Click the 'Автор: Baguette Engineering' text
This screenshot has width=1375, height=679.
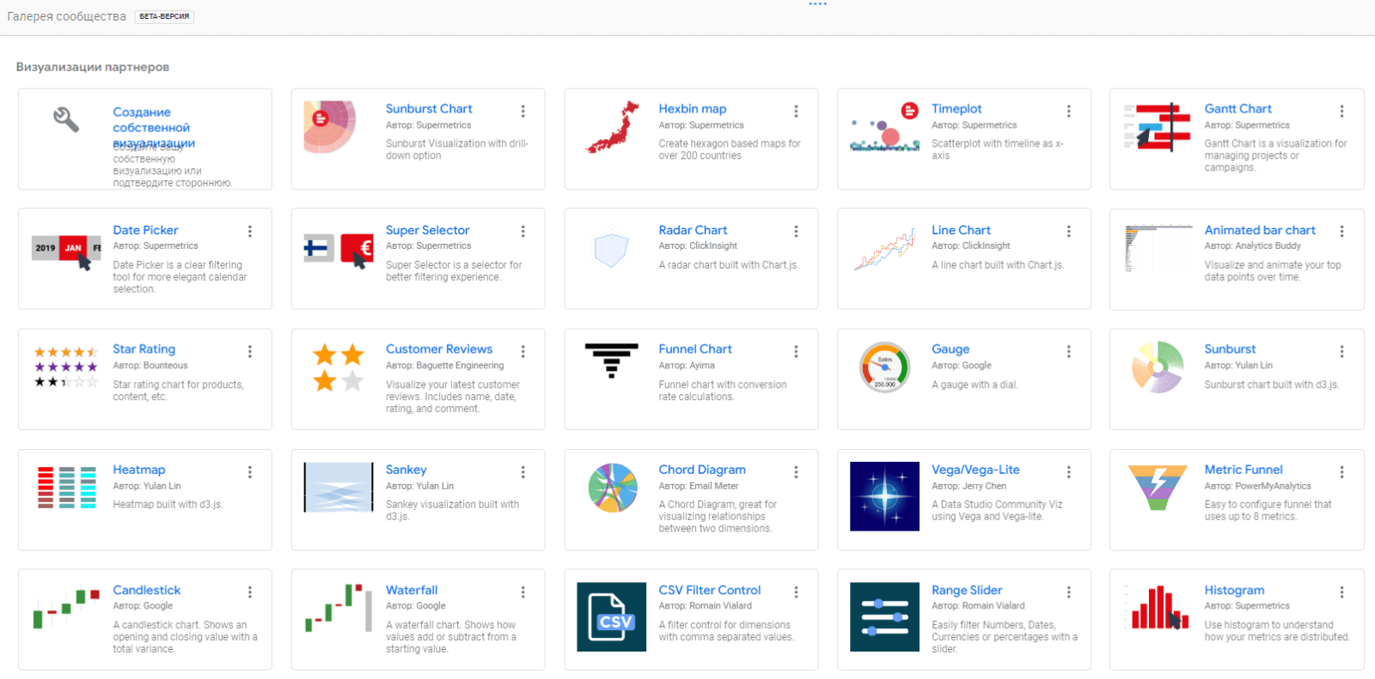(445, 366)
